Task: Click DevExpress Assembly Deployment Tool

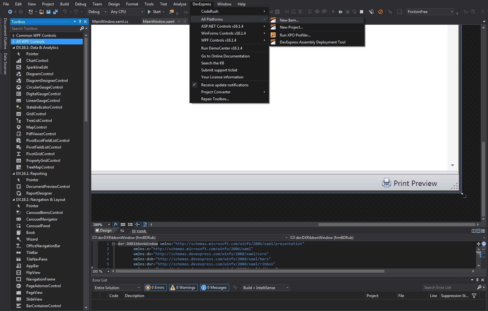Action: tap(317, 42)
